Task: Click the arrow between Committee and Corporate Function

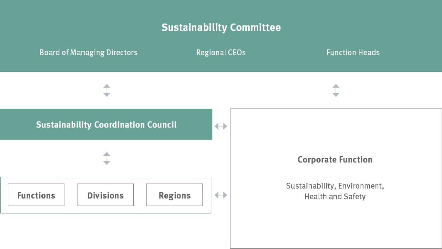Action: click(336, 90)
